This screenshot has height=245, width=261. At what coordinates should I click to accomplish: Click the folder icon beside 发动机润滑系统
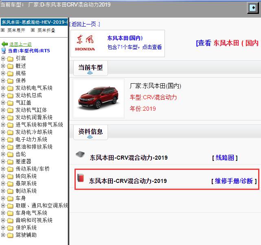(10, 118)
